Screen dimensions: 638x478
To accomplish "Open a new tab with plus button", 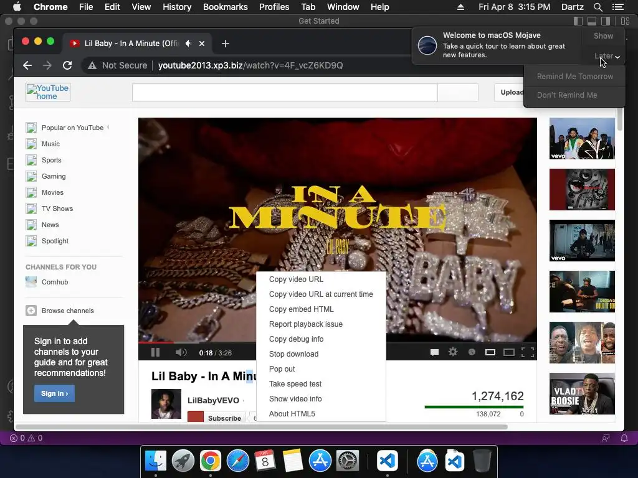I will (x=226, y=44).
